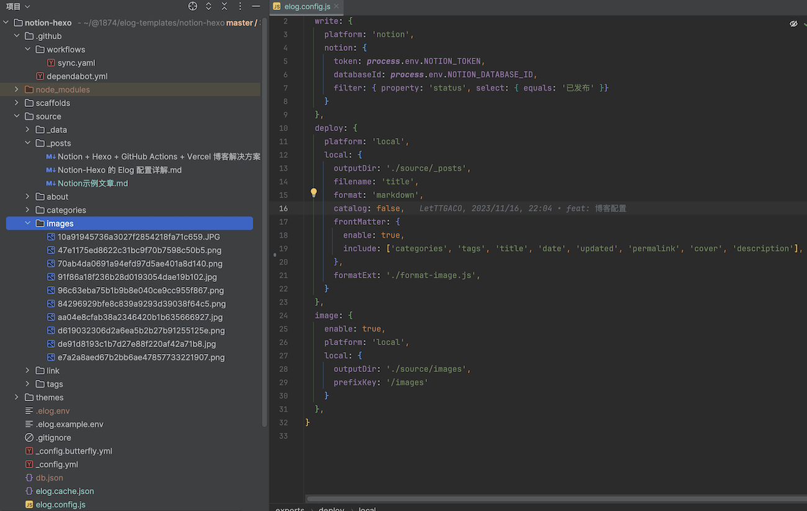Viewport: 807px width, 511px height.
Task: Click the select opened file crosshair icon
Action: pos(192,6)
